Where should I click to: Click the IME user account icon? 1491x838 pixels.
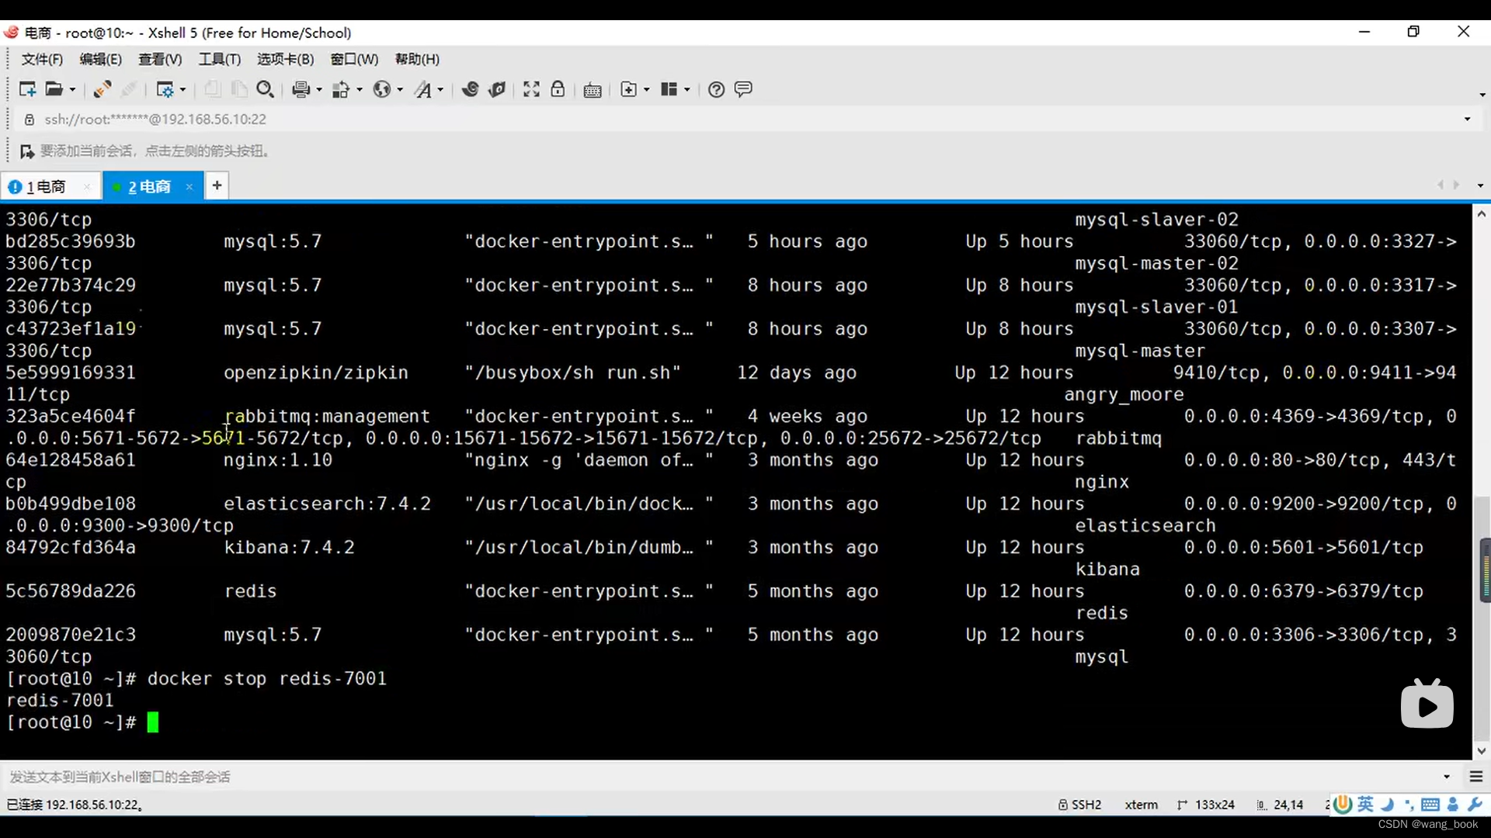click(1453, 805)
